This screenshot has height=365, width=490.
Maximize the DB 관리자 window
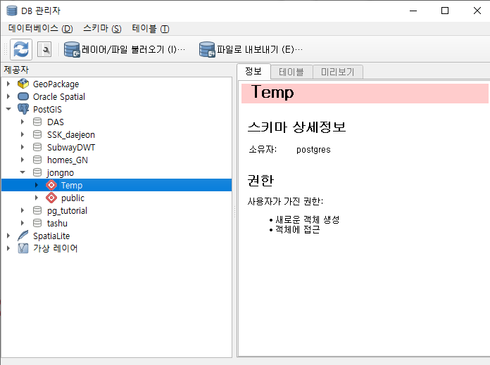pyautogui.click(x=445, y=11)
